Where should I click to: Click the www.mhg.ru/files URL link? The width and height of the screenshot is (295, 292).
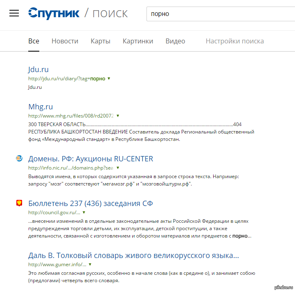coord(71,116)
